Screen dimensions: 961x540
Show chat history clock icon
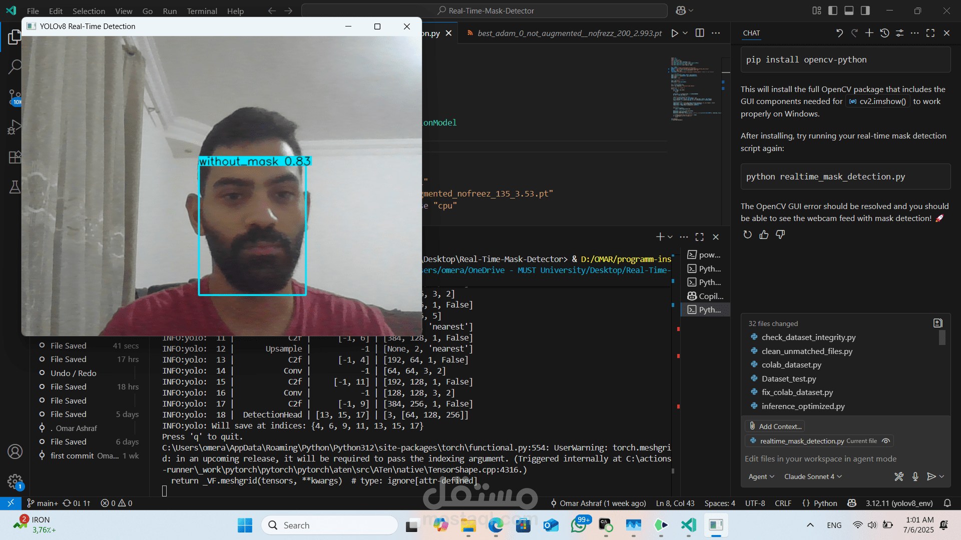point(884,33)
